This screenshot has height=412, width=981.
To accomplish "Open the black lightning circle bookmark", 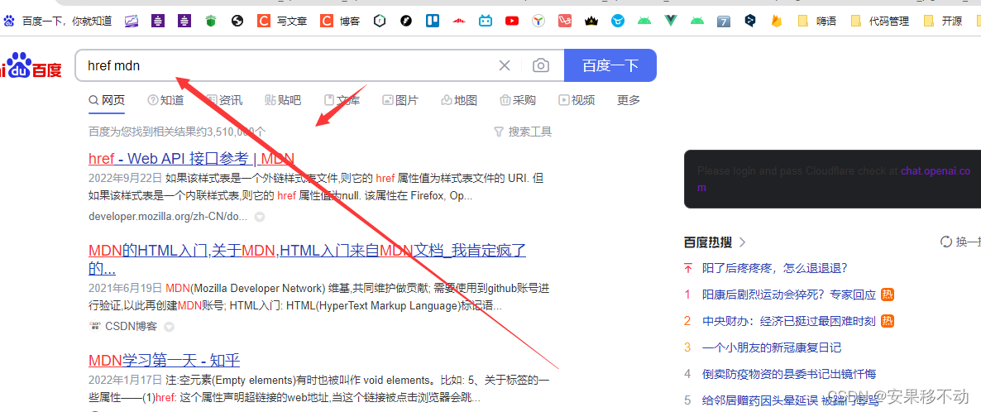I will point(406,21).
